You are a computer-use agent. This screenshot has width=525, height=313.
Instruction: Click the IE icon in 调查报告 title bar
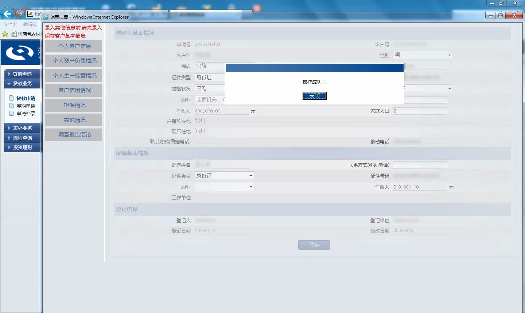click(x=46, y=17)
